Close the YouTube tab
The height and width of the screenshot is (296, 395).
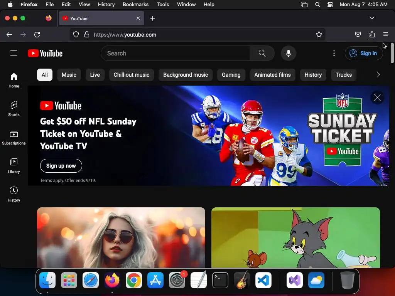tap(138, 18)
